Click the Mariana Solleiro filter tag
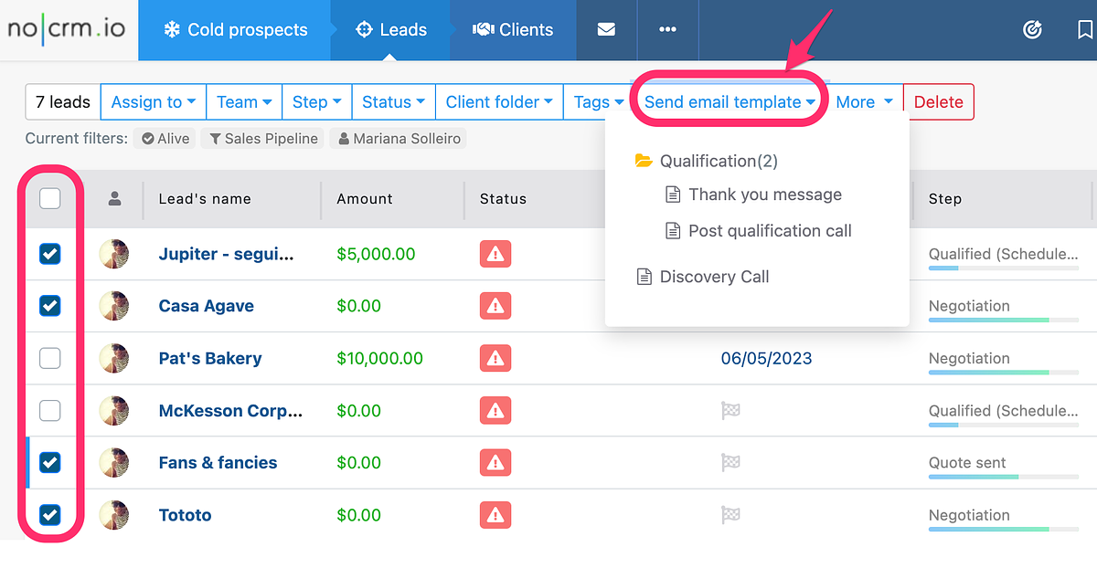Viewport: 1097px width, 568px height. click(x=399, y=139)
